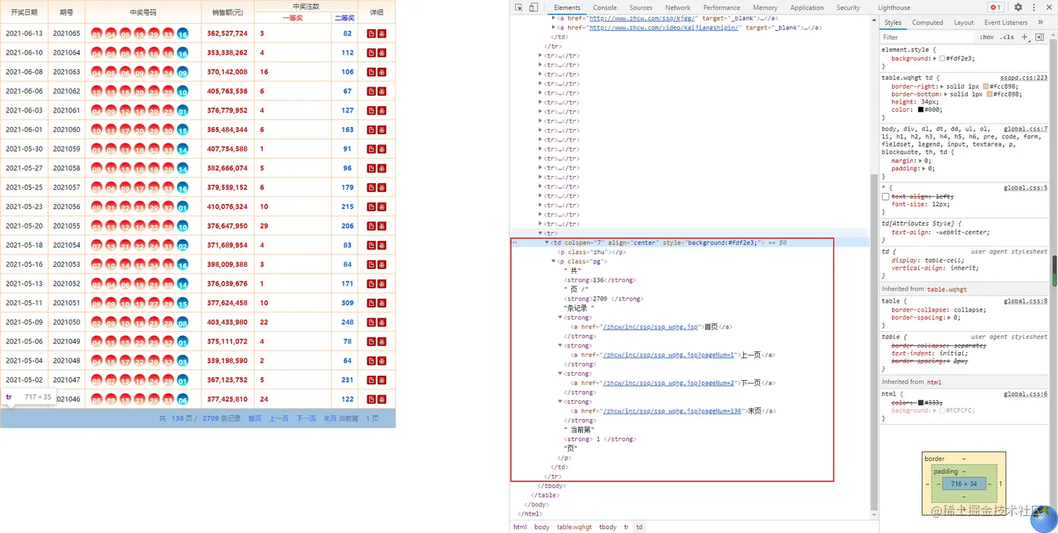Expand the border-bottom shorthand property

[945, 94]
